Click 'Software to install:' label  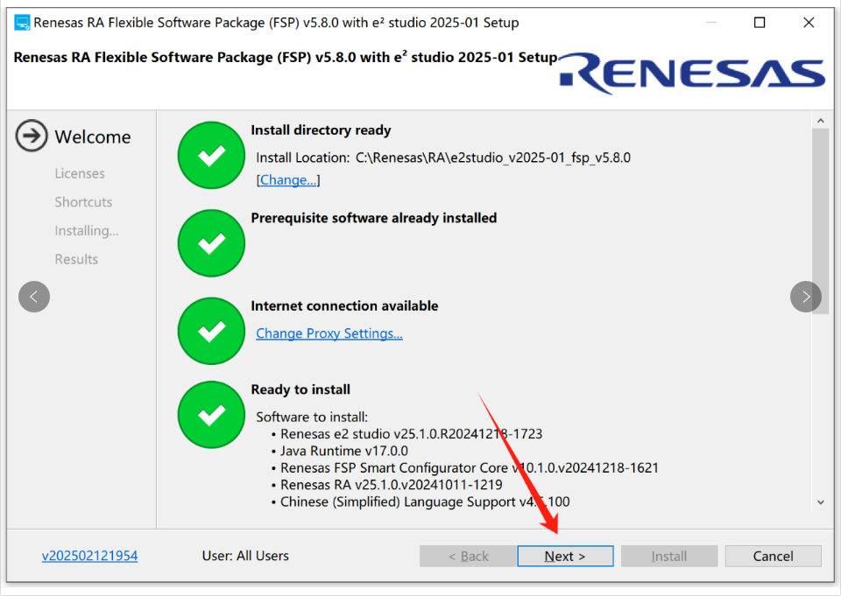[312, 417]
